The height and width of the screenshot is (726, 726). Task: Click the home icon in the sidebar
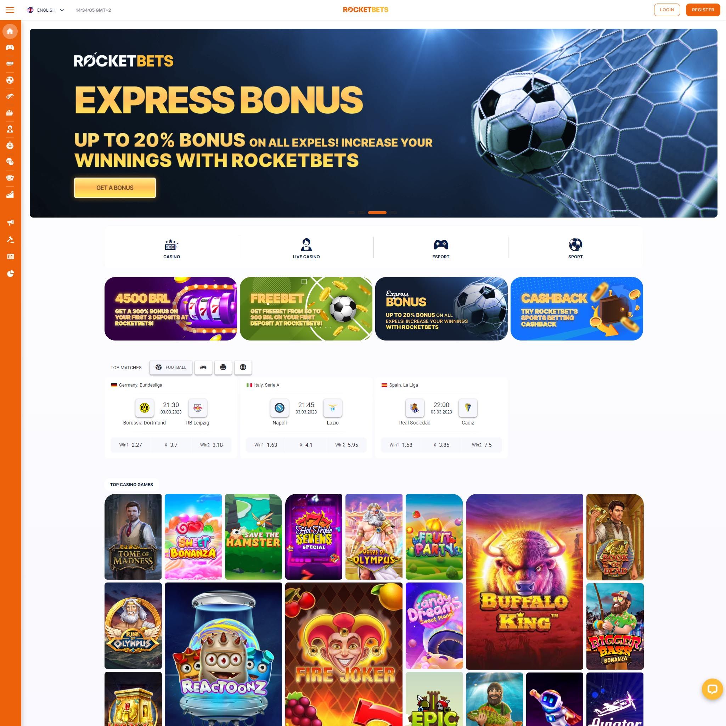click(10, 31)
